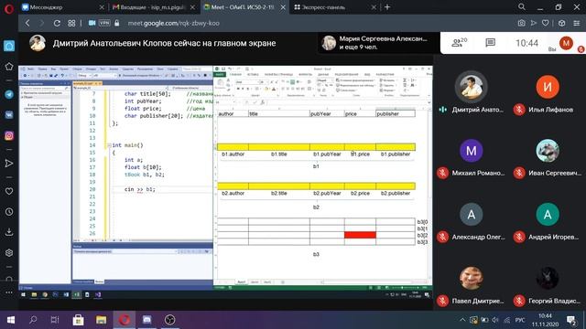Open Instagram in Opera sidebar
The width and height of the screenshot is (586, 329).
(9, 135)
